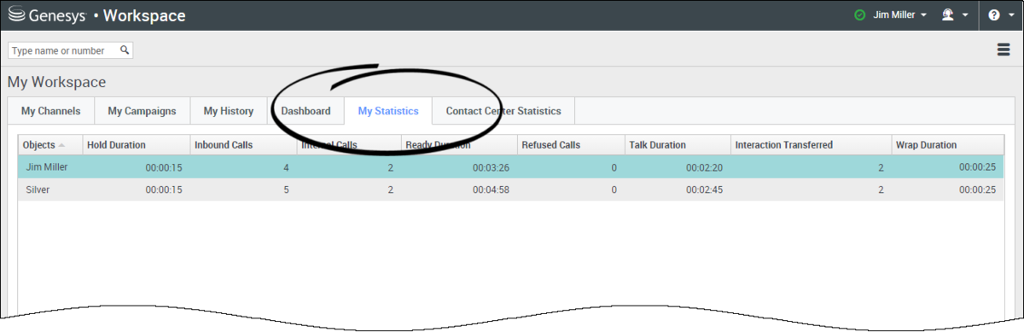The height and width of the screenshot is (332, 1024).
Task: Click the Genesys logo icon
Action: (x=15, y=15)
